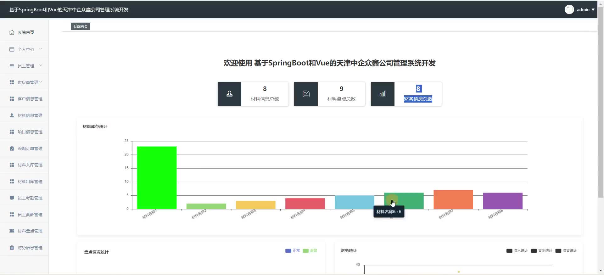Click the person icon beside 材料信息管理

point(12,115)
